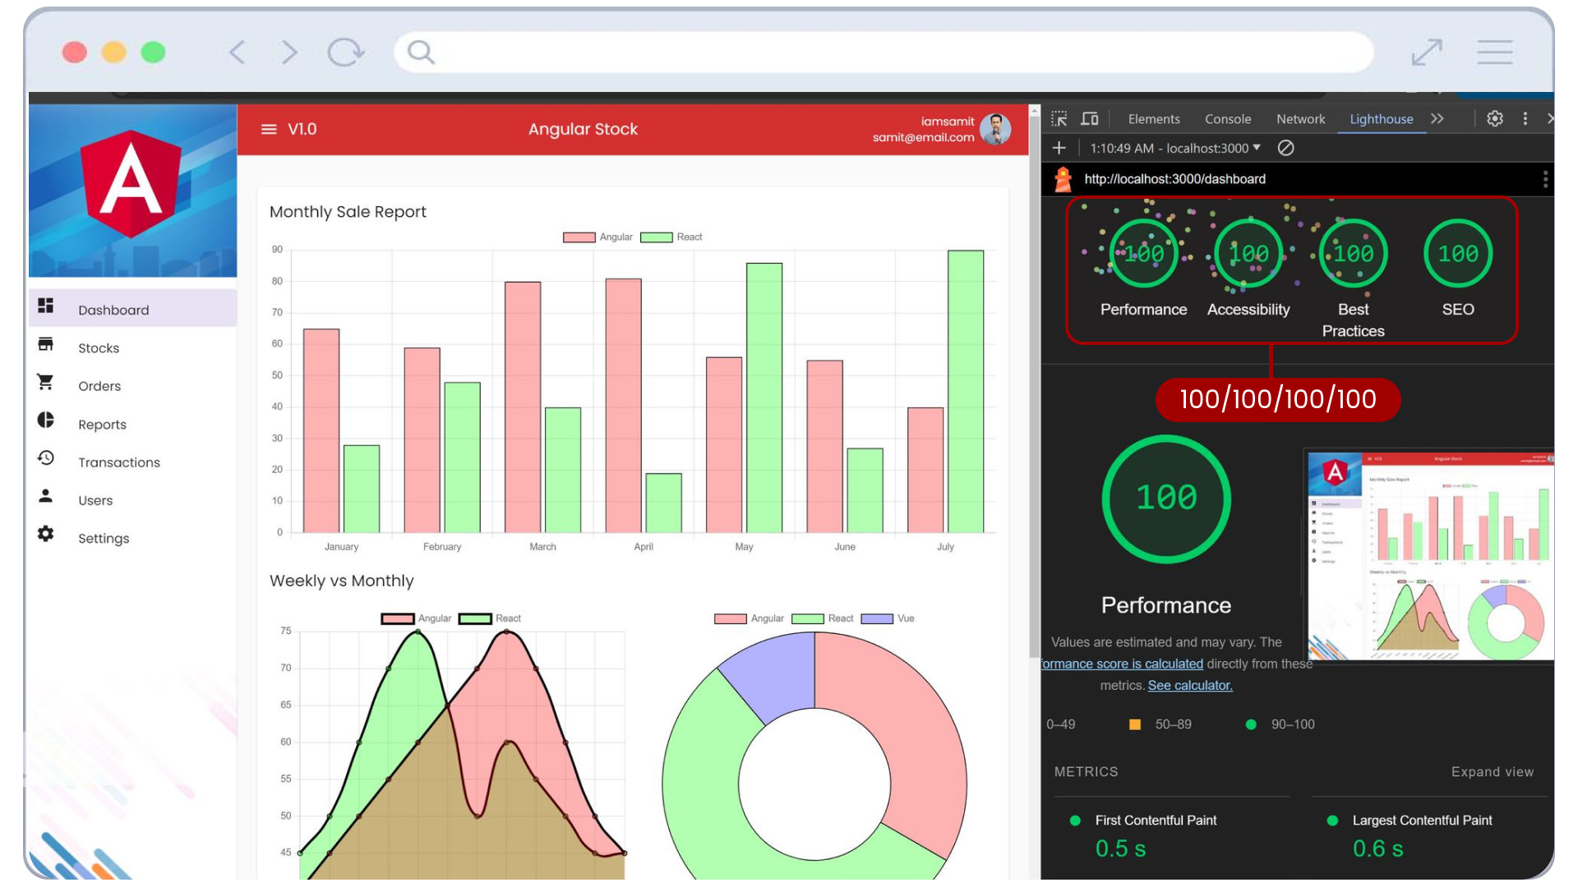1578x887 pixels.
Task: Open DevTools three-dot customize menu
Action: point(1525,119)
